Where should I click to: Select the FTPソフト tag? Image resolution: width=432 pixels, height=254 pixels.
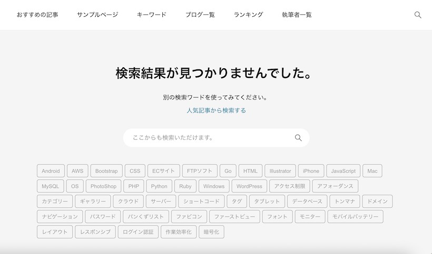point(200,171)
